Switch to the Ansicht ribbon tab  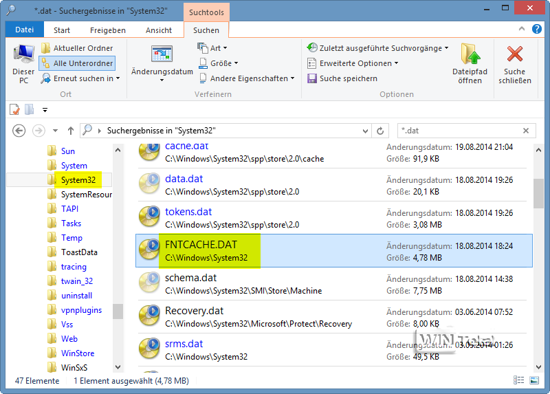159,30
